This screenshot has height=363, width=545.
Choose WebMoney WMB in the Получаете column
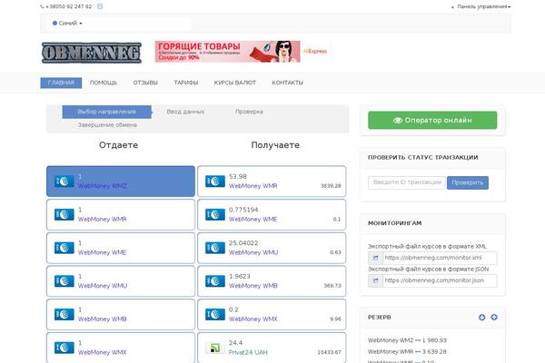click(272, 281)
